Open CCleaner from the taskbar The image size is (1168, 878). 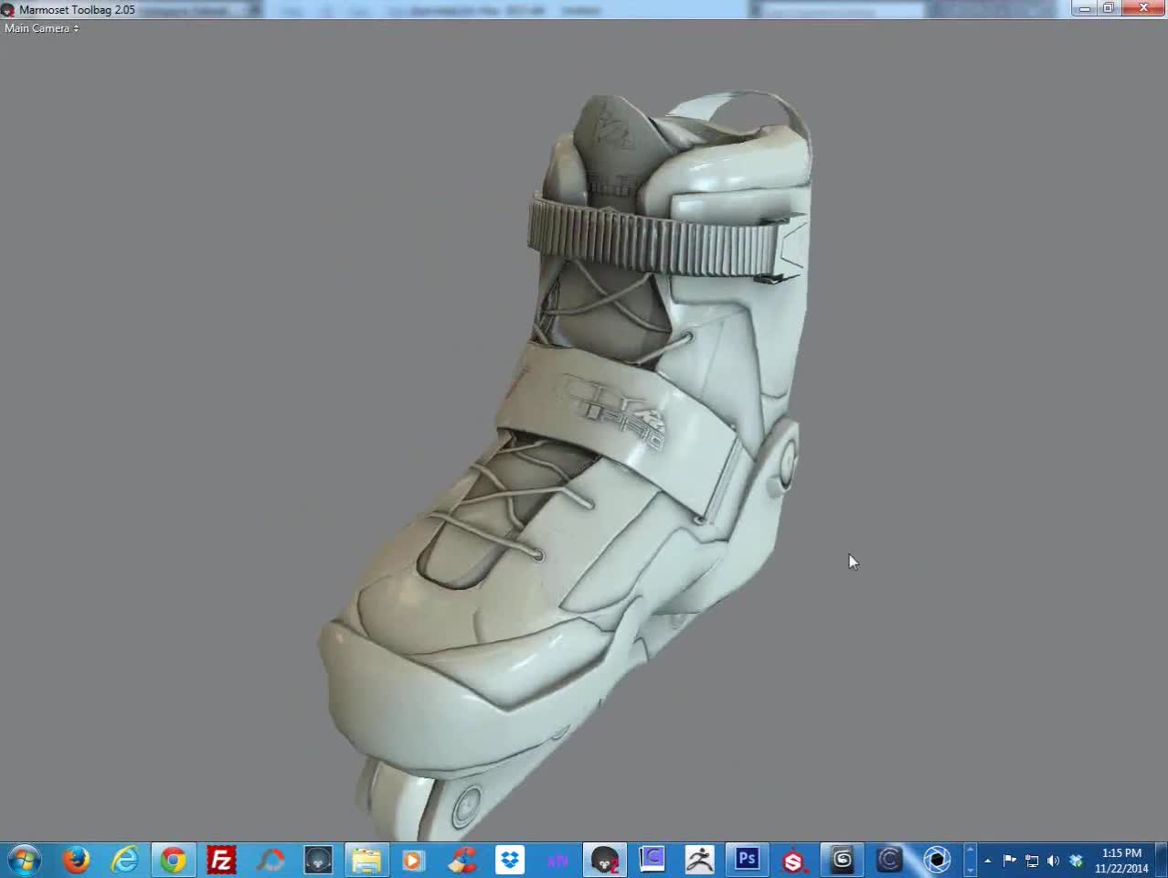(x=463, y=860)
